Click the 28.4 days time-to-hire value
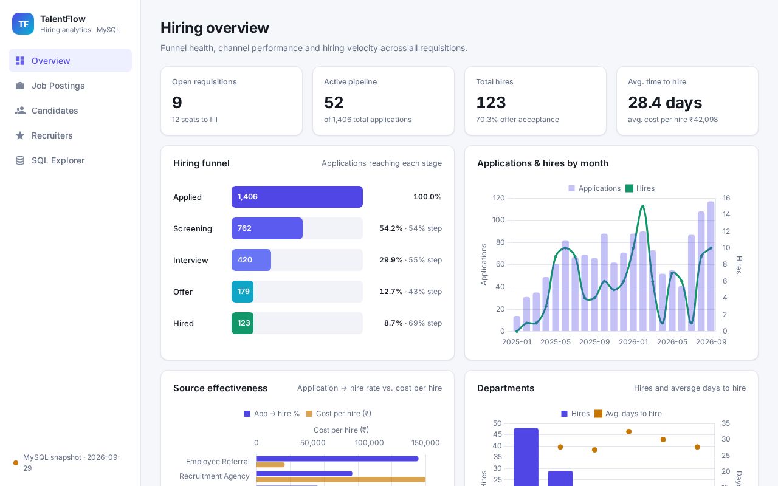Image resolution: width=778 pixels, height=486 pixels. tap(665, 103)
